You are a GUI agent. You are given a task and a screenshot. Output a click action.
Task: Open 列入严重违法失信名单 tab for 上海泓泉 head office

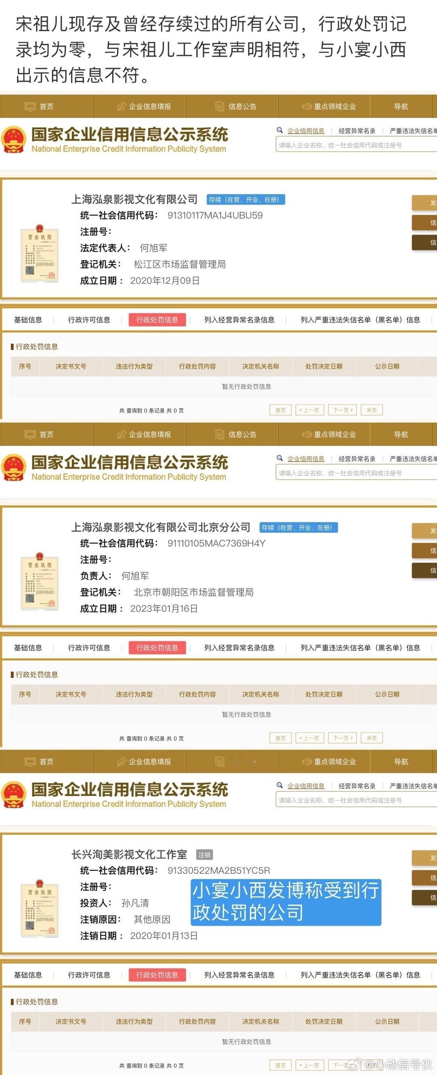pyautogui.click(x=360, y=319)
